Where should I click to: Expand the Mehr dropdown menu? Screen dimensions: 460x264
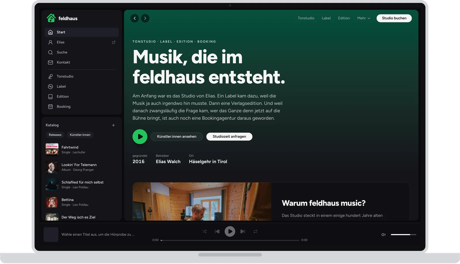[364, 18]
